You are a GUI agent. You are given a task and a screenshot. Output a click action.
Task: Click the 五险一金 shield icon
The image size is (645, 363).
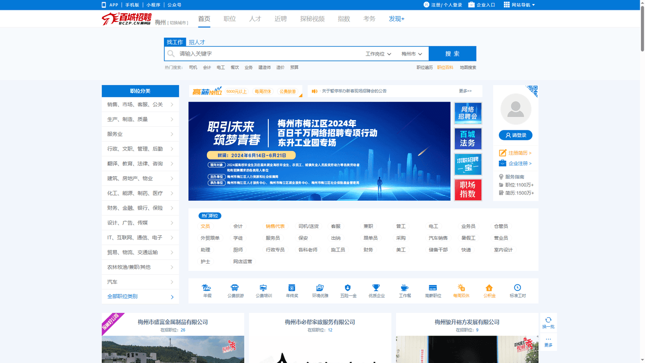(x=348, y=288)
